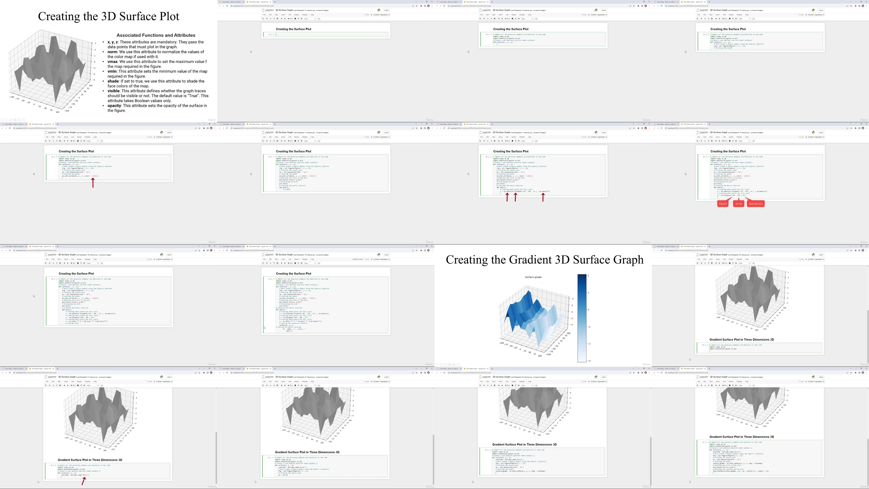In the colorbar code frame, click the Logout button
The image size is (869, 489).
pos(821,377)
